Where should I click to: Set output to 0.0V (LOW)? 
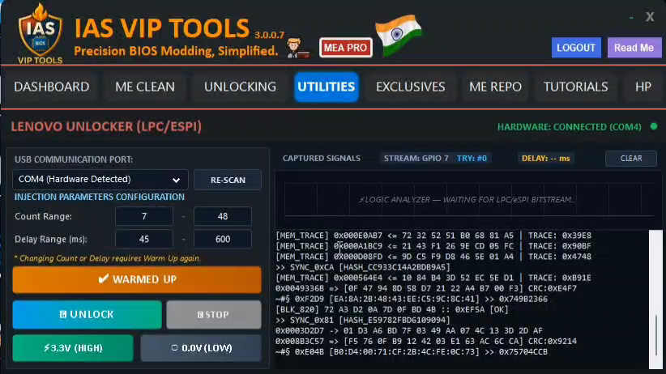(x=201, y=348)
